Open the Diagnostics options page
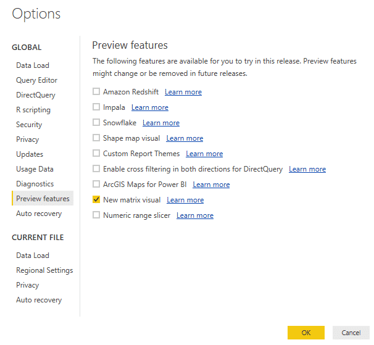Screen dimensions: 374x345 (x=35, y=184)
